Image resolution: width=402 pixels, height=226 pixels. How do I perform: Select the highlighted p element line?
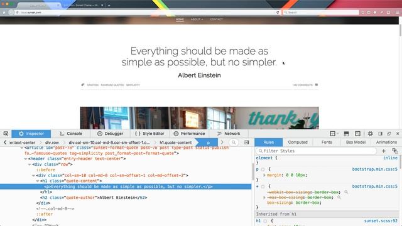tap(126, 186)
